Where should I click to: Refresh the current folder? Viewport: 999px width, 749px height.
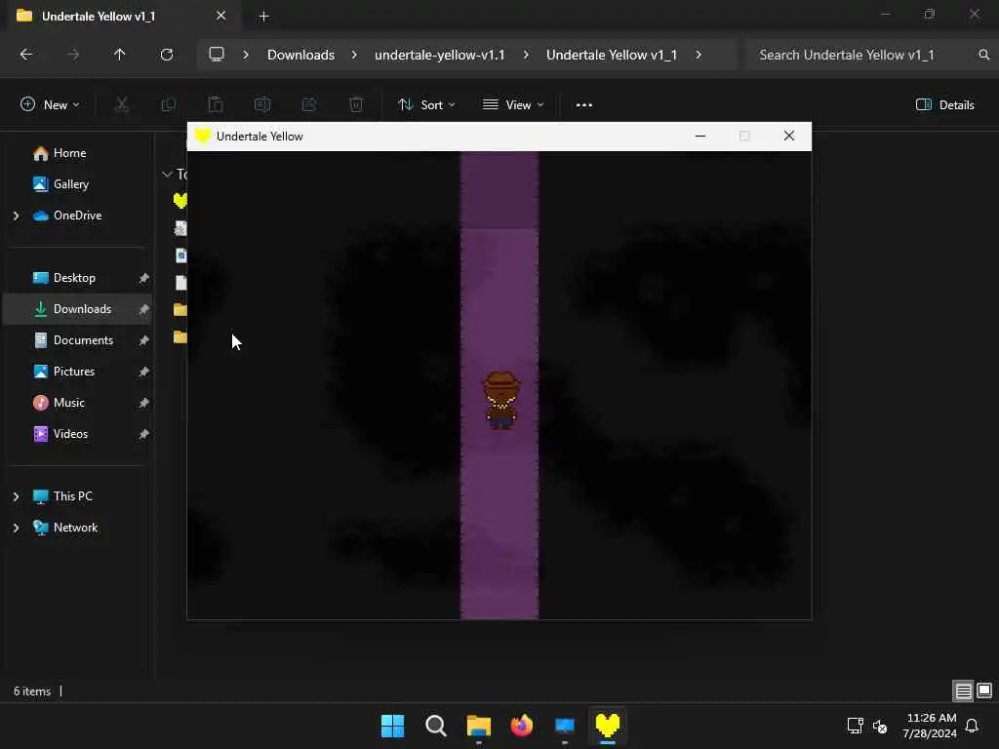pyautogui.click(x=166, y=55)
